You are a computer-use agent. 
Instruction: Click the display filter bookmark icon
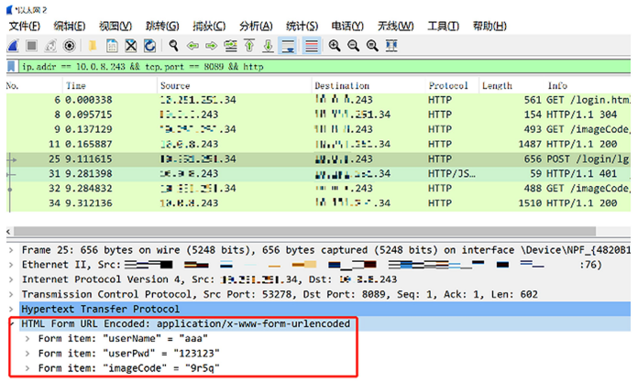click(x=11, y=66)
